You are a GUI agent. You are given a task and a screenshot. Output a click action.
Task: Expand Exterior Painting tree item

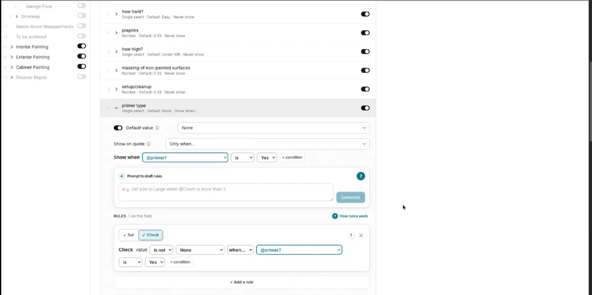[12, 57]
